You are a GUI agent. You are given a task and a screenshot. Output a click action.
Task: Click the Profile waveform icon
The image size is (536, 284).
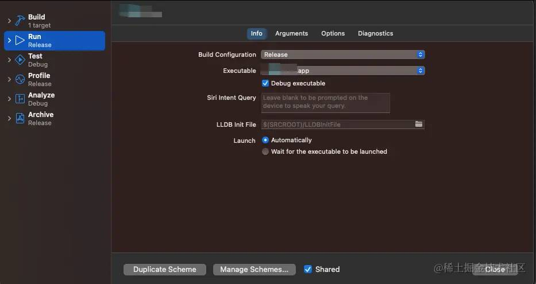coord(20,79)
